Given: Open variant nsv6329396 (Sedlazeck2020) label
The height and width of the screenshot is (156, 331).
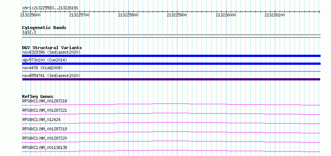Looking at the screenshot, I should [51, 52].
